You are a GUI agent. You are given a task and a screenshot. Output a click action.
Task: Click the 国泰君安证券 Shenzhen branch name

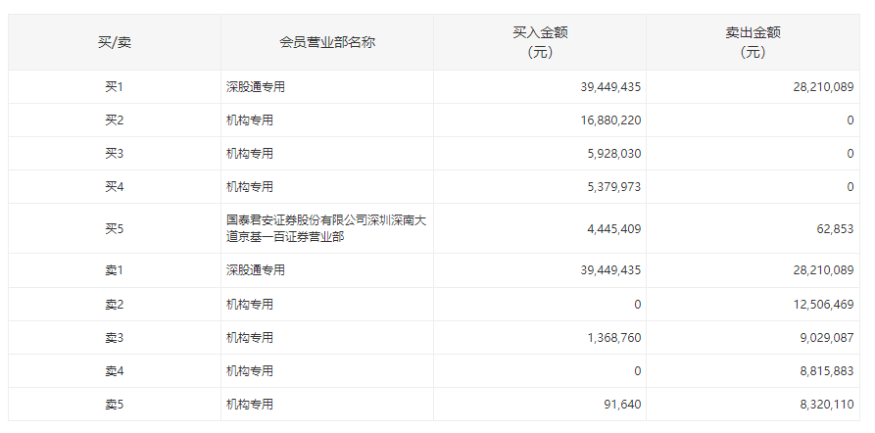click(x=325, y=228)
